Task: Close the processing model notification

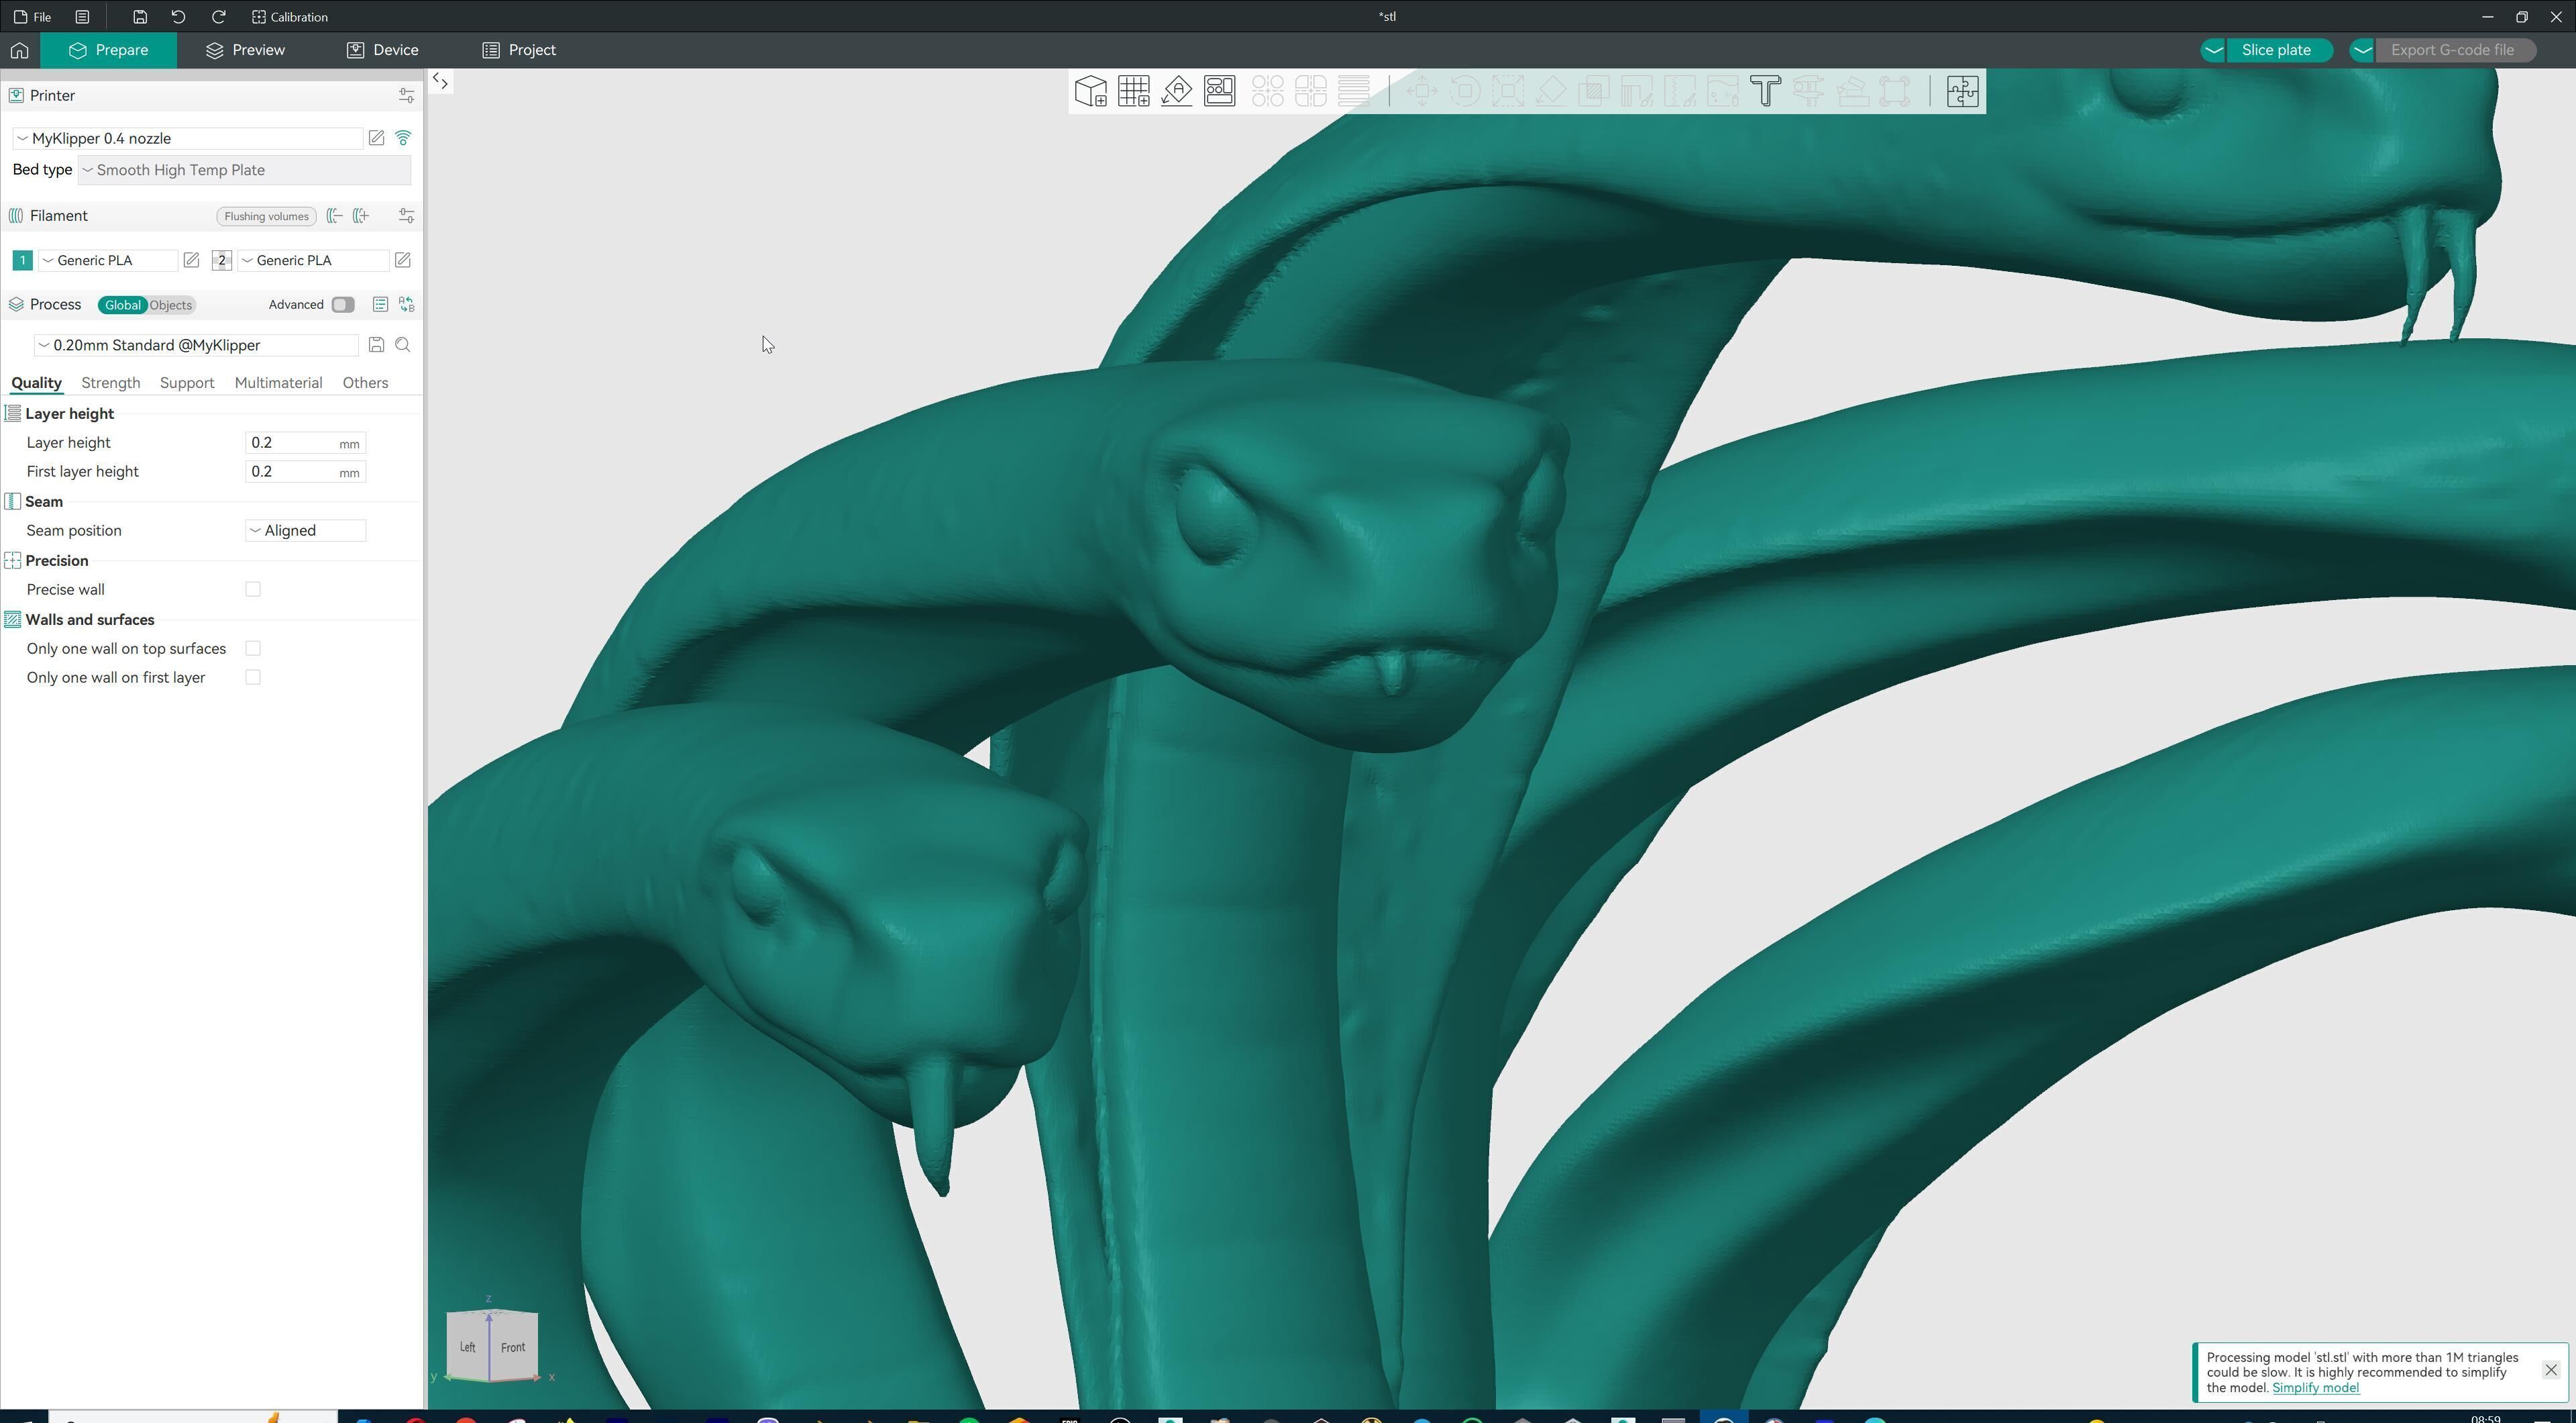Action: pos(2550,1370)
